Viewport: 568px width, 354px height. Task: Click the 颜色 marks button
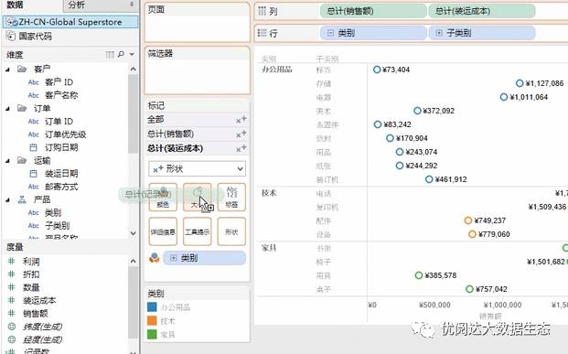[163, 197]
